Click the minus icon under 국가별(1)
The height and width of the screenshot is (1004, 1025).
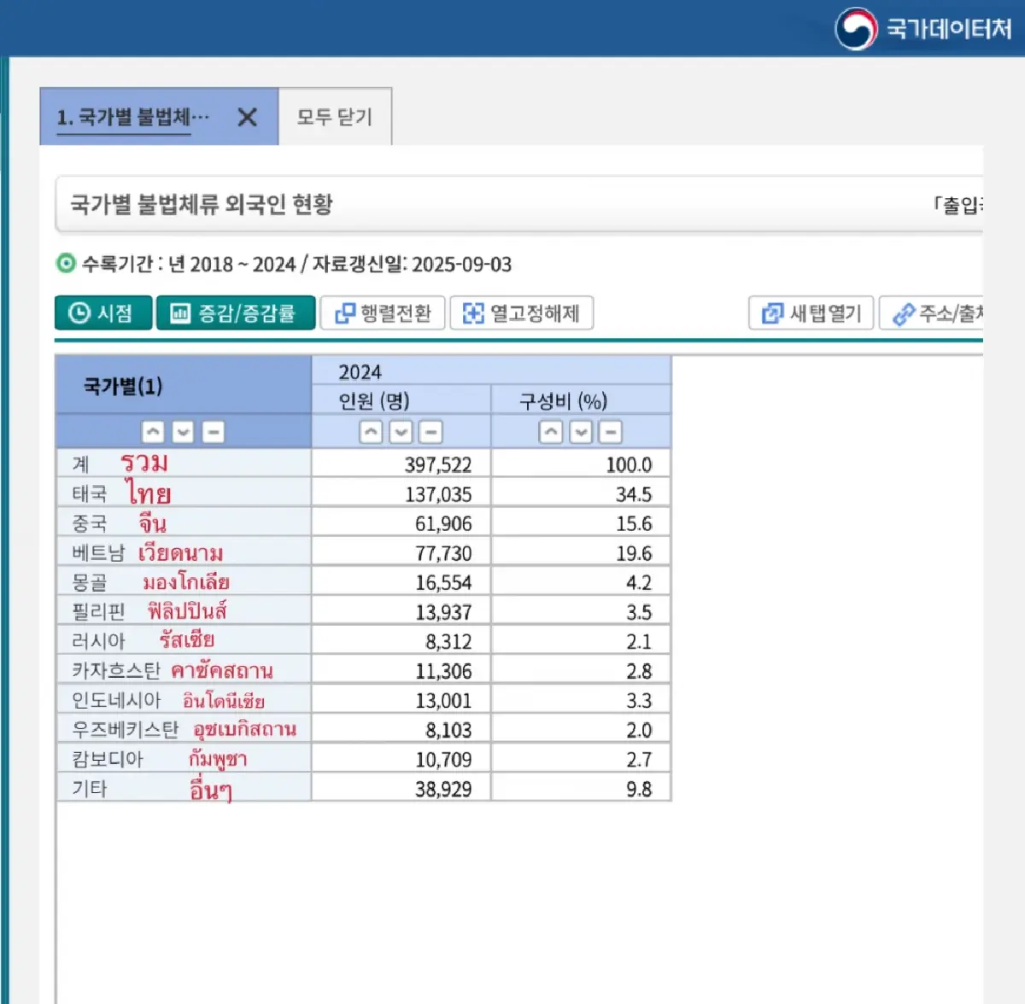[214, 432]
